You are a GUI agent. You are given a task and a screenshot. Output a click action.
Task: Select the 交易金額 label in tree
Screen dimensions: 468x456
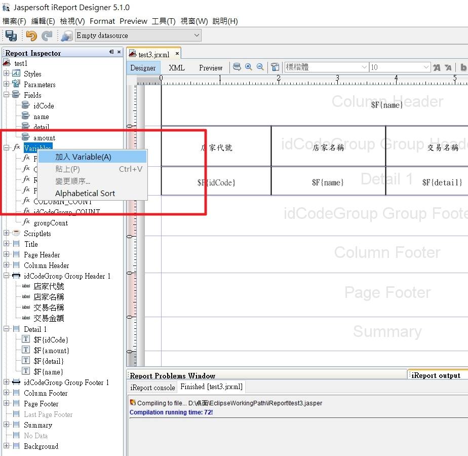[x=49, y=318]
